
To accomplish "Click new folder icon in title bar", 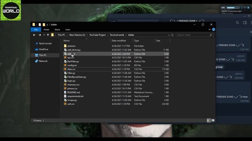I will pos(44,25).
